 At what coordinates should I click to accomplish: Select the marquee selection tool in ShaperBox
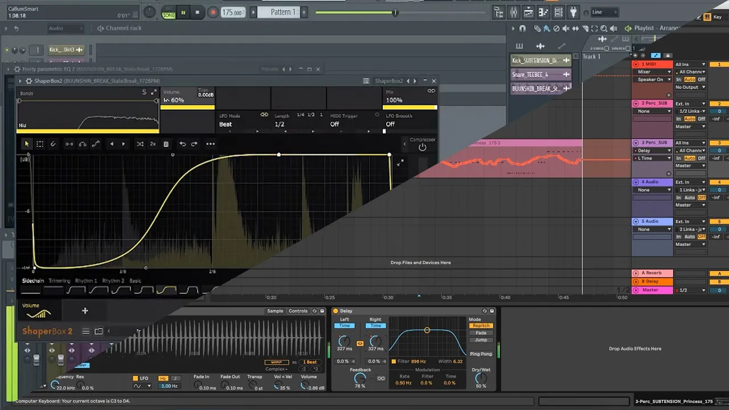(x=40, y=144)
